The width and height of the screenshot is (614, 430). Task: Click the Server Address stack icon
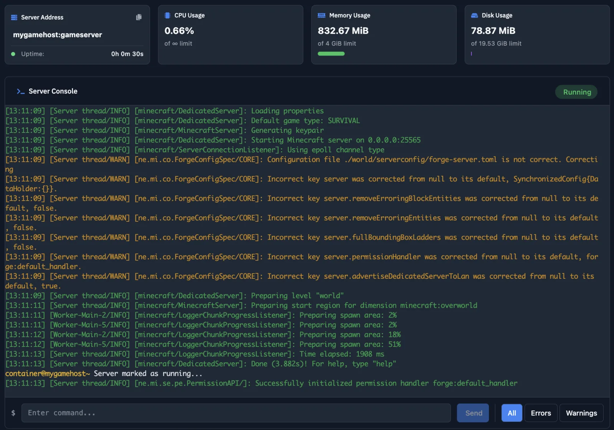click(x=14, y=17)
